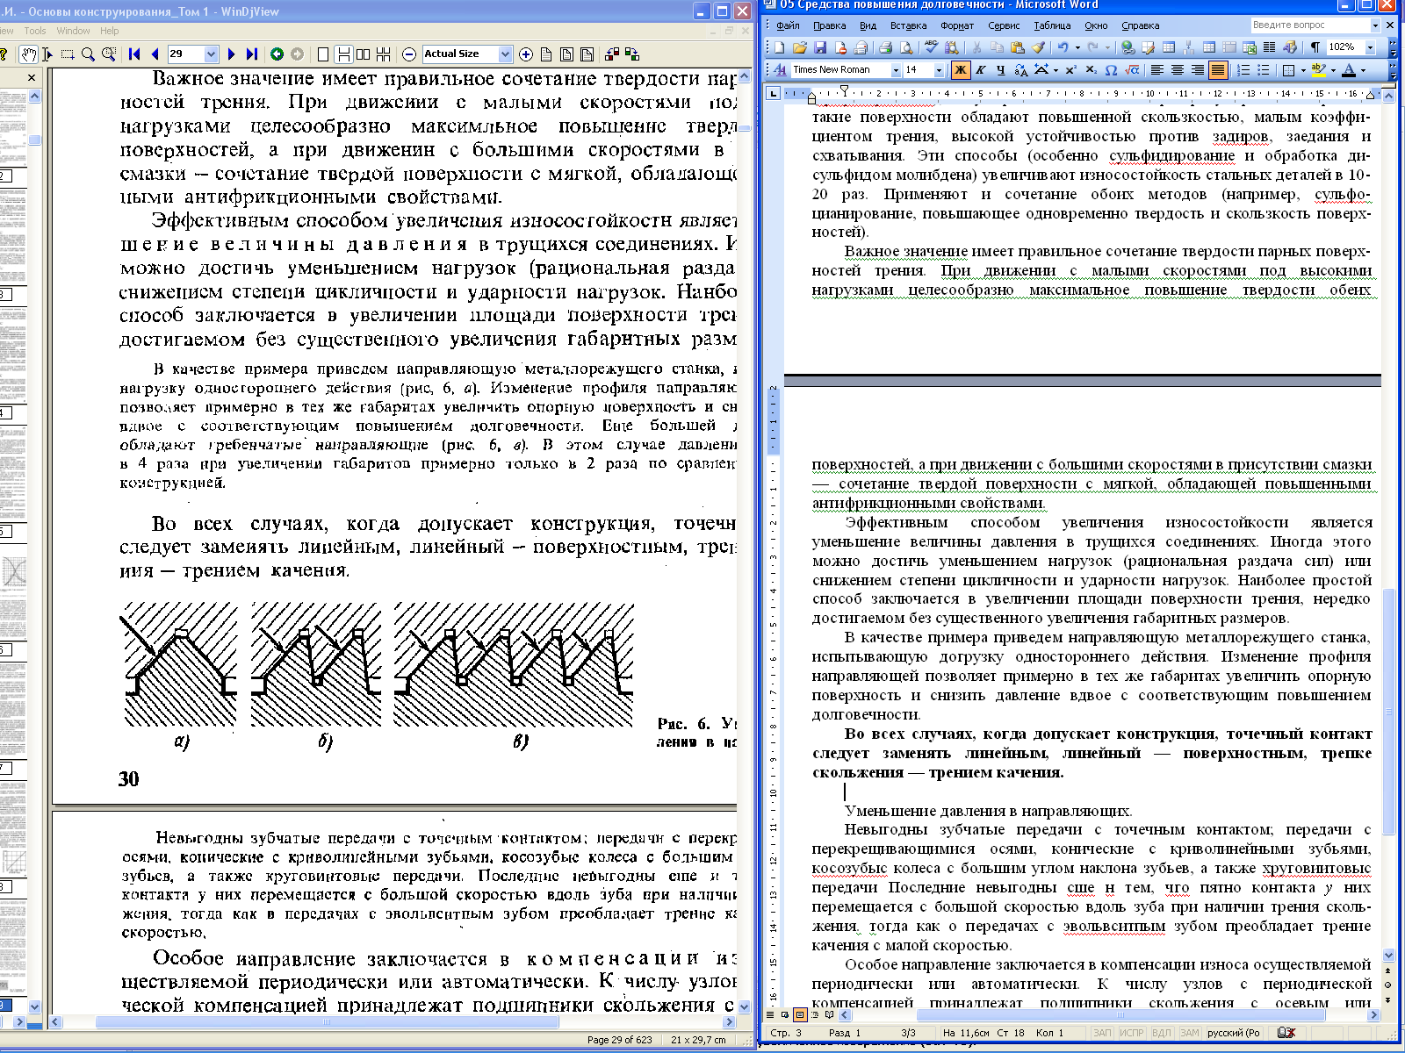The width and height of the screenshot is (1405, 1053).
Task: Jump to last page in WinDjView
Action: pyautogui.click(x=252, y=54)
